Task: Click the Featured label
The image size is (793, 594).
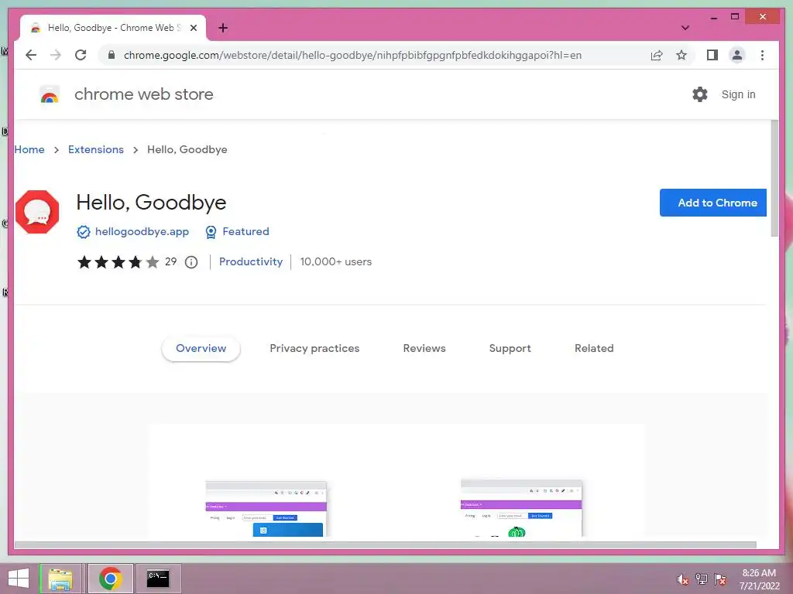Action: 245,232
